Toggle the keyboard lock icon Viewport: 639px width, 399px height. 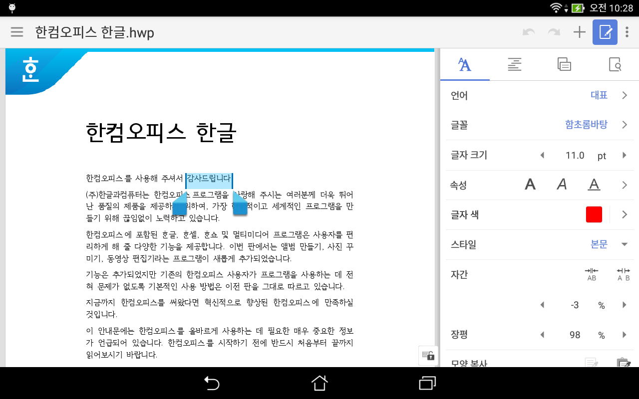coord(428,356)
